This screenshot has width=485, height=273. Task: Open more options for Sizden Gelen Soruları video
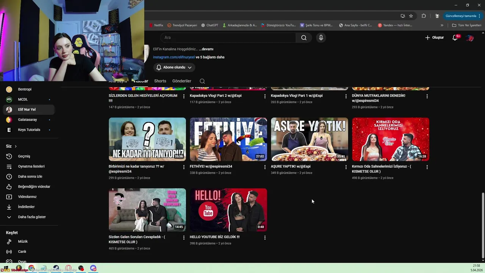click(184, 237)
